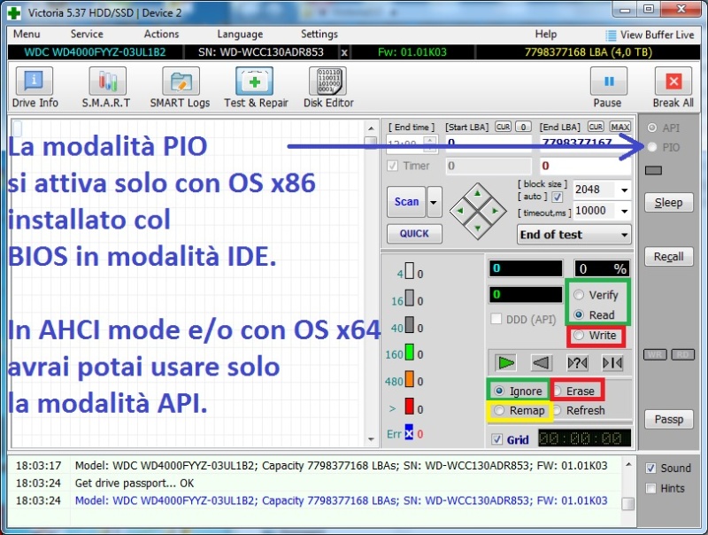Open the Menu menu
Screen dimensions: 708x535
pos(27,35)
